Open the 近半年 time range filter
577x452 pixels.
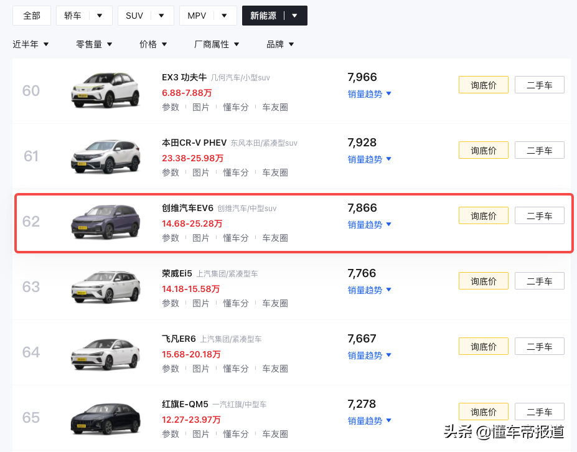coord(30,44)
